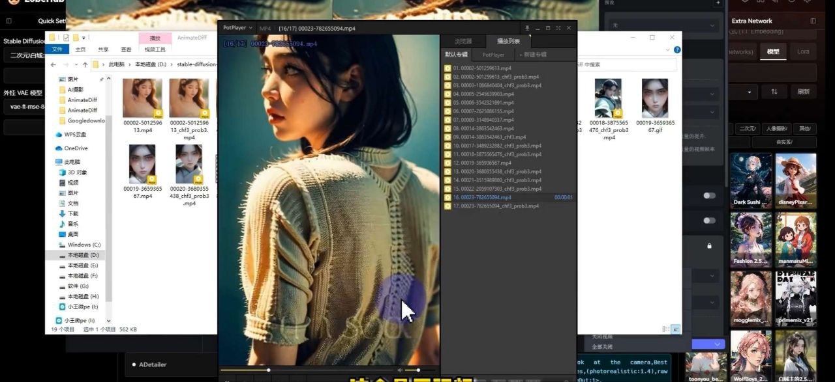Pin PotPlayer window always on top
The height and width of the screenshot is (382, 835).
527,28
